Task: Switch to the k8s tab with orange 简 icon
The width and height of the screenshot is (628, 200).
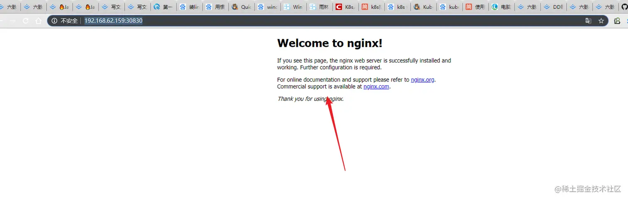Action: (371, 7)
